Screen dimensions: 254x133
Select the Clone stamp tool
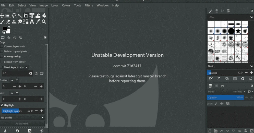(x=14, y=22)
